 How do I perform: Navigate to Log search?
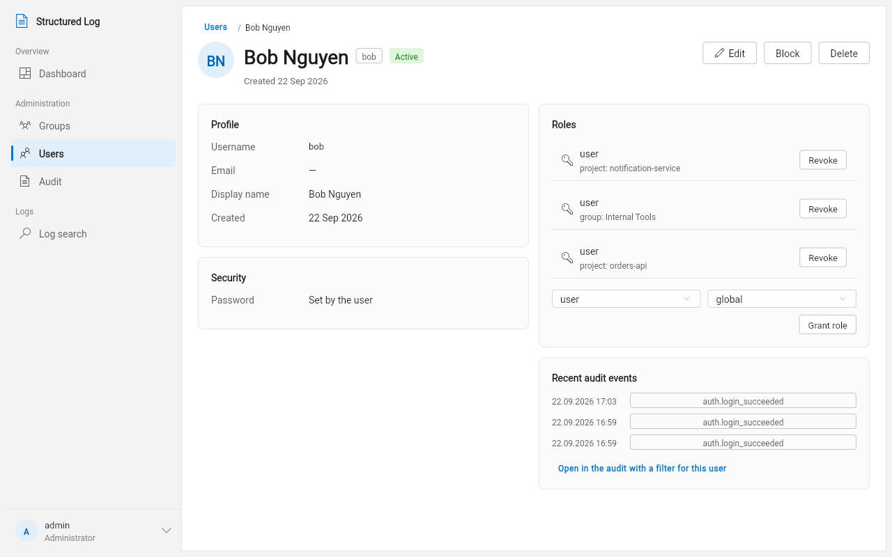[93, 234]
